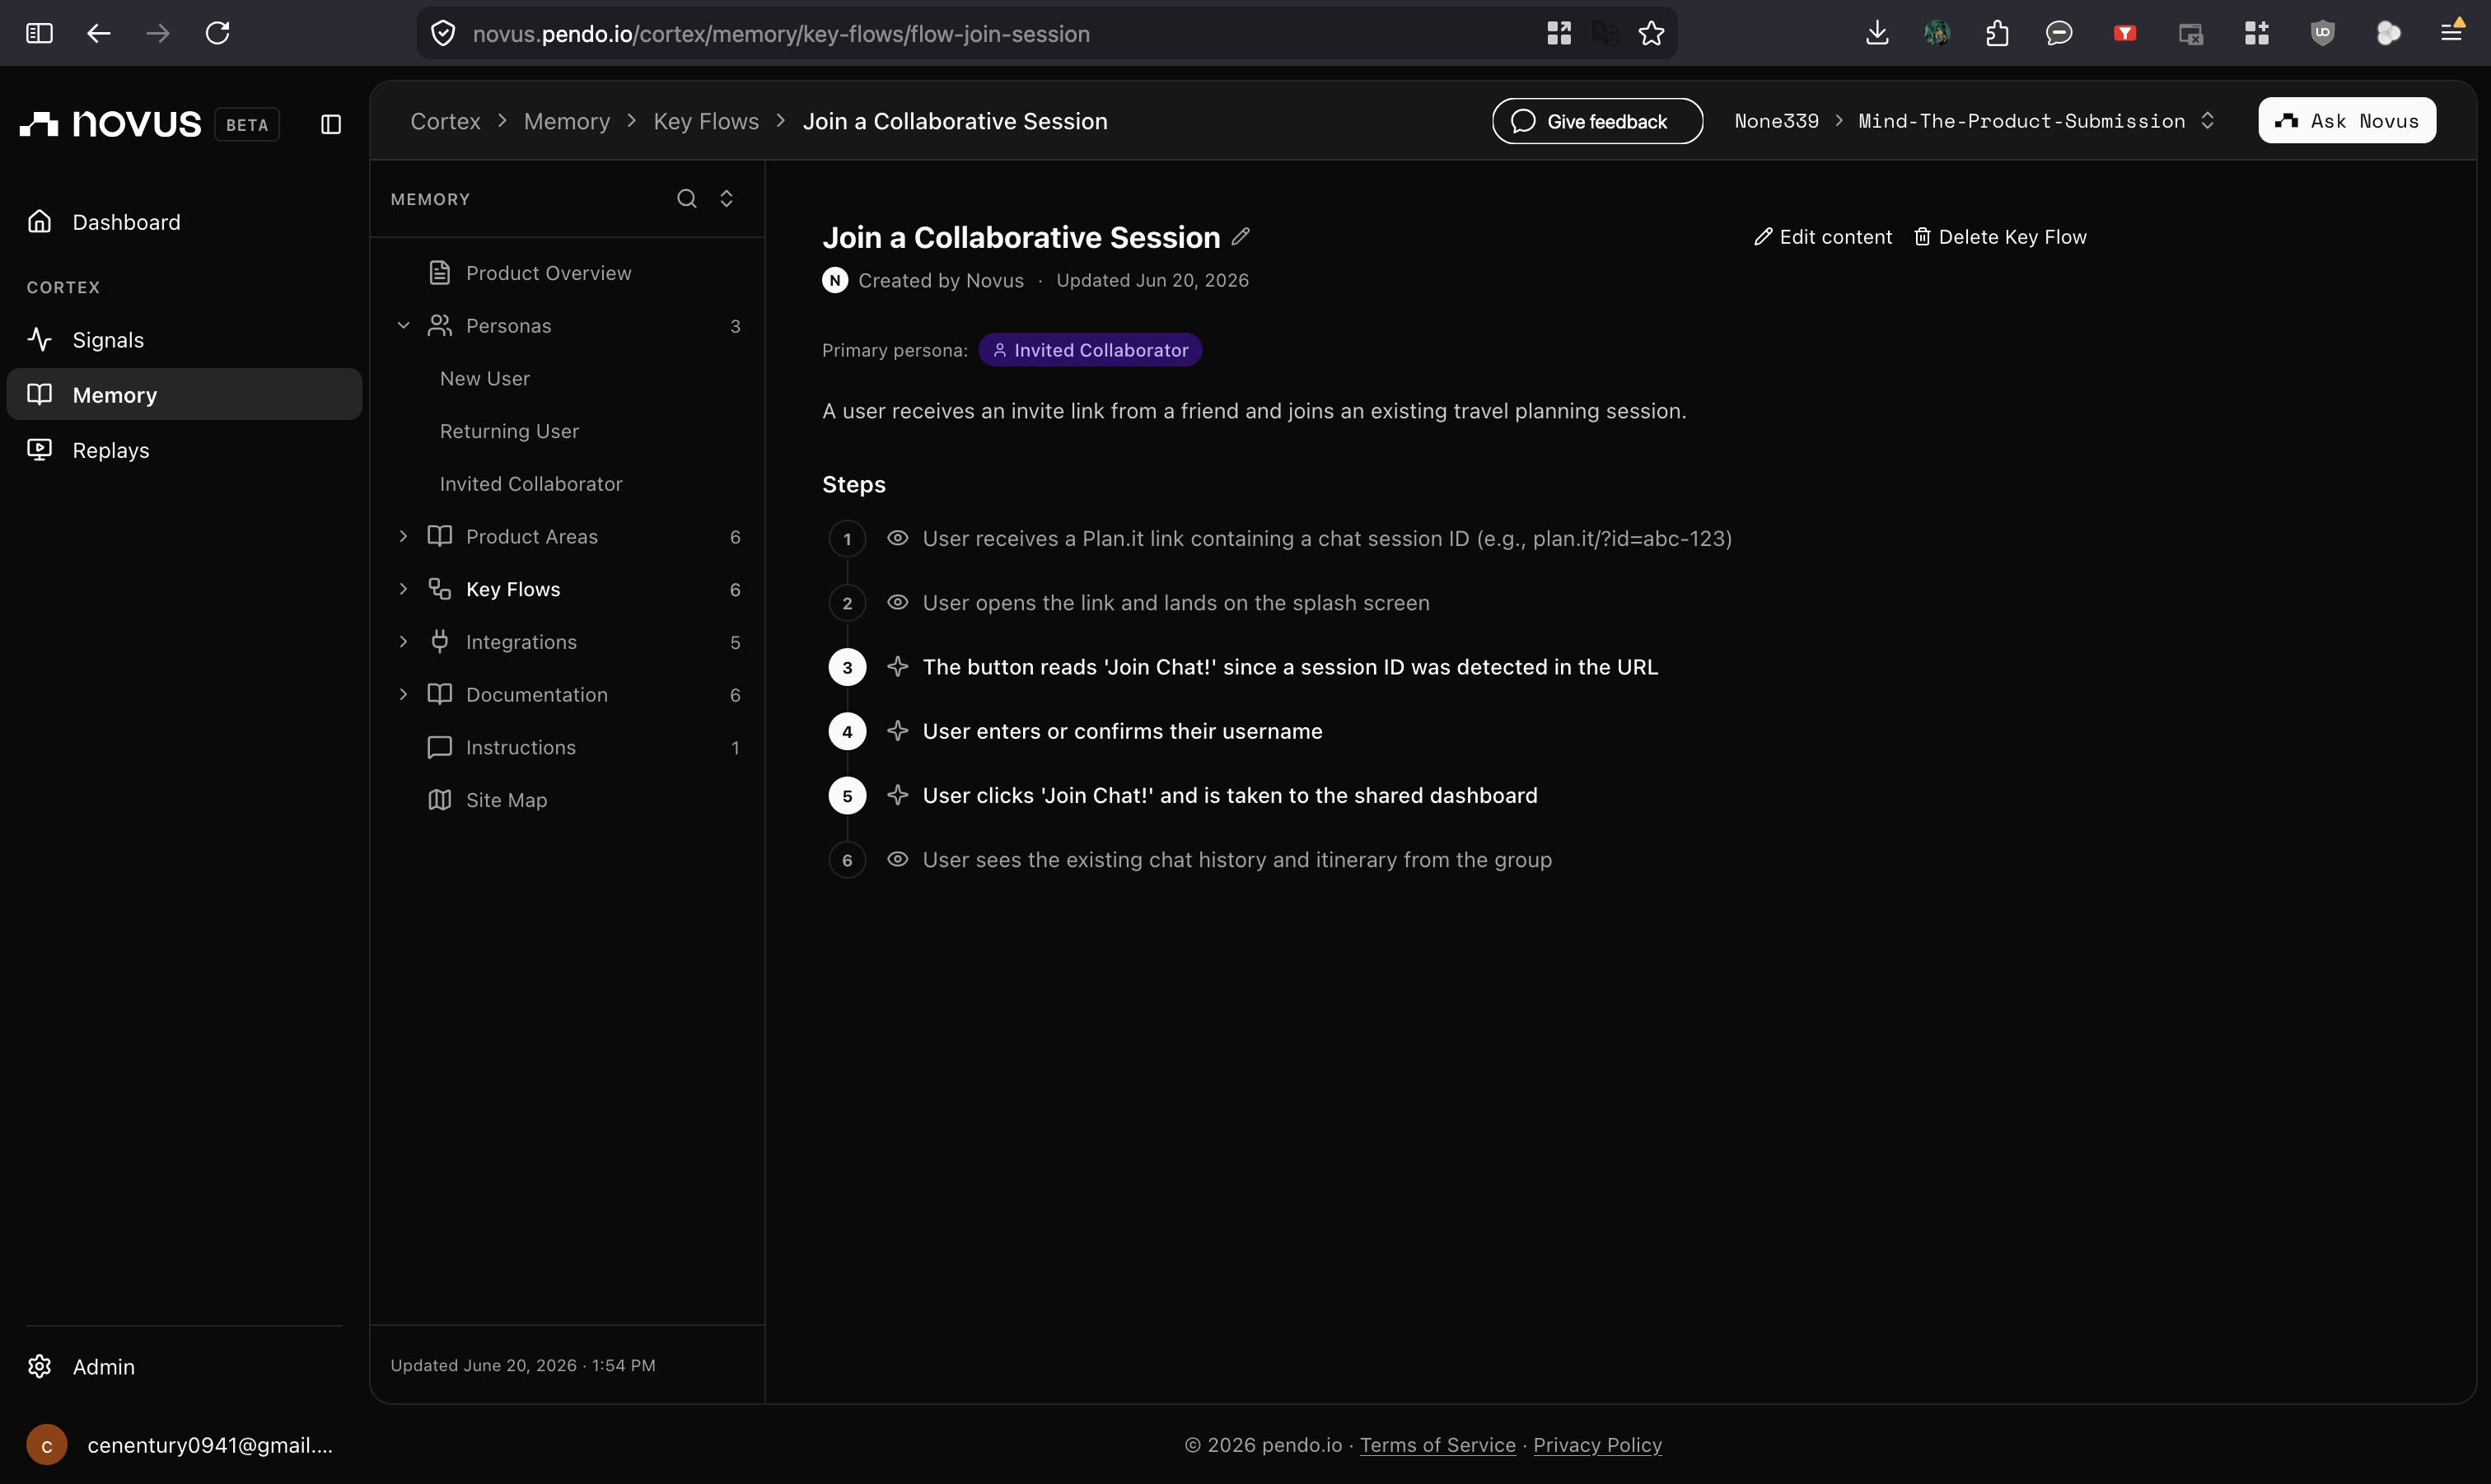The height and width of the screenshot is (1484, 2491).
Task: Click eye icon on step 6
Action: pyautogui.click(x=897, y=859)
